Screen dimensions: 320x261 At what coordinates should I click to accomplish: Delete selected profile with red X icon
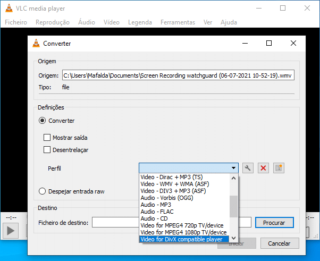pyautogui.click(x=263, y=168)
